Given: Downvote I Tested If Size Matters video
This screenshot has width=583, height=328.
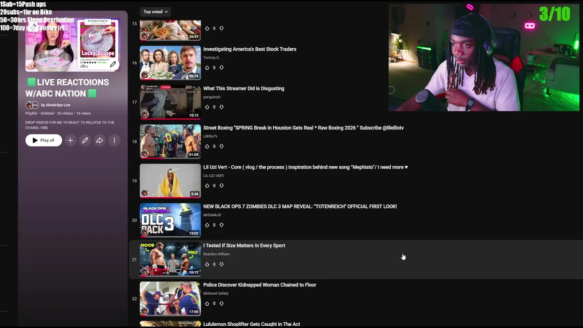Looking at the screenshot, I should [x=221, y=264].
